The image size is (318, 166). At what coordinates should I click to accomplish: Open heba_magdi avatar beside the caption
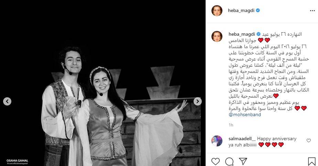[x=217, y=36]
